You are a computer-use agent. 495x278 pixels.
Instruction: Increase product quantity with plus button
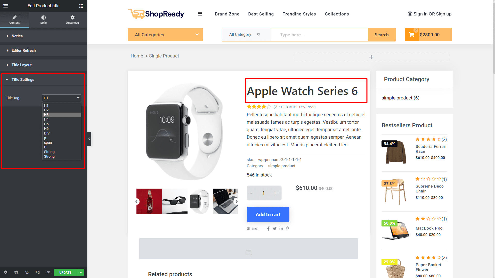[x=276, y=193]
